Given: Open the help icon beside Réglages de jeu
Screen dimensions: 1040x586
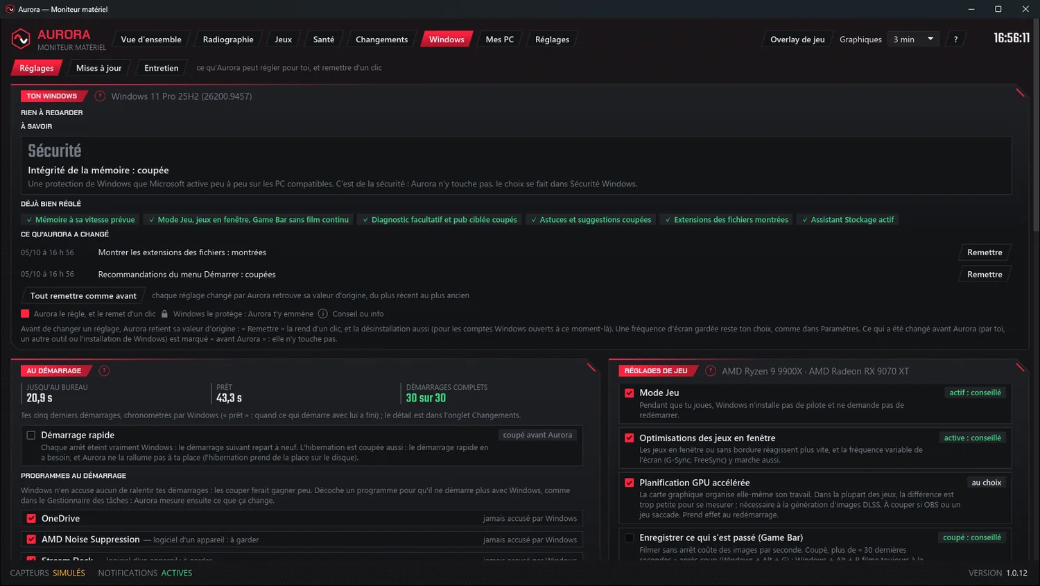Looking at the screenshot, I should point(710,371).
